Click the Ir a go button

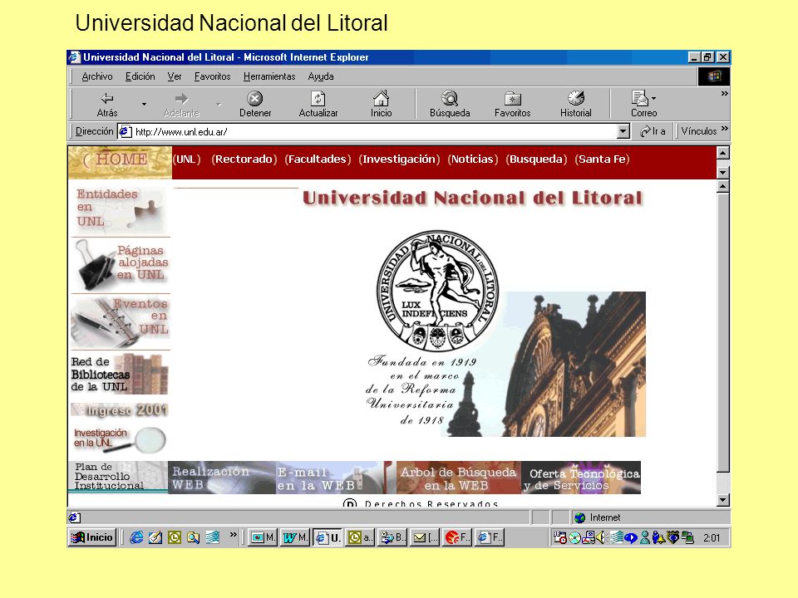(653, 132)
